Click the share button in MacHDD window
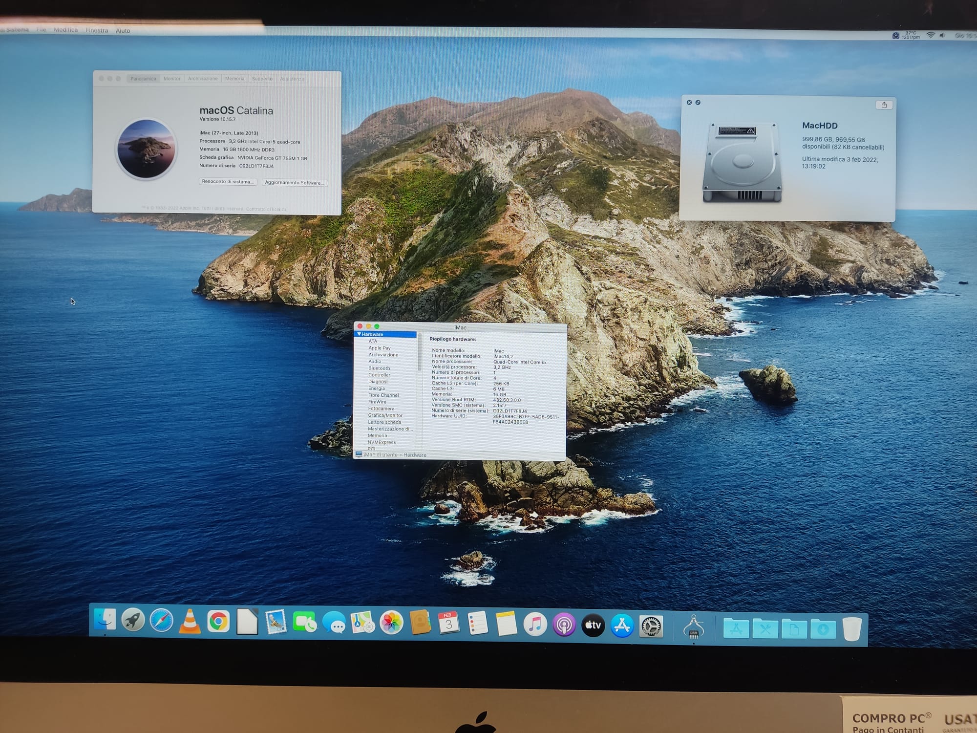 point(884,105)
